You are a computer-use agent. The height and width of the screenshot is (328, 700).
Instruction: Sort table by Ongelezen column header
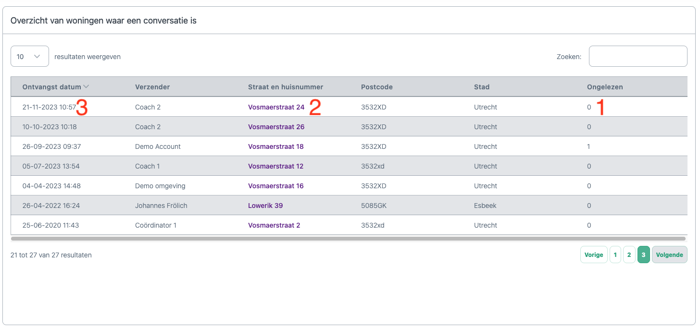pyautogui.click(x=605, y=87)
